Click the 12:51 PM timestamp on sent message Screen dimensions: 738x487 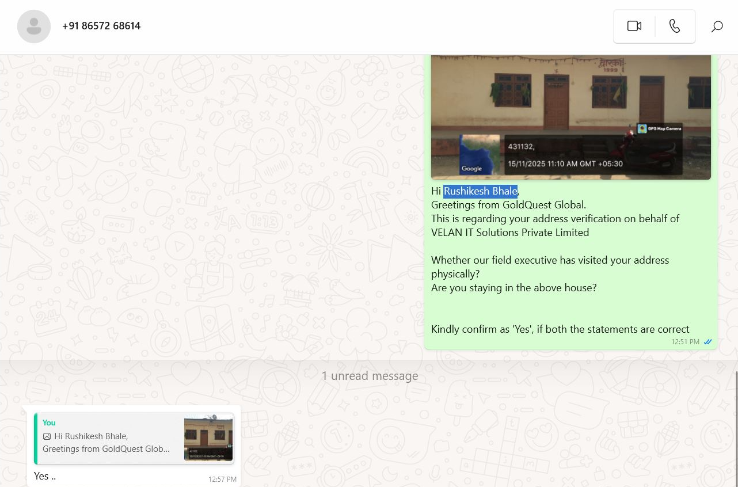685,342
